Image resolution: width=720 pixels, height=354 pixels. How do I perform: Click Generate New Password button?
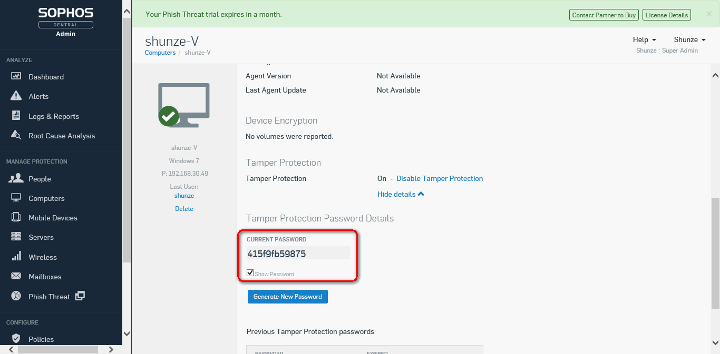click(x=288, y=297)
